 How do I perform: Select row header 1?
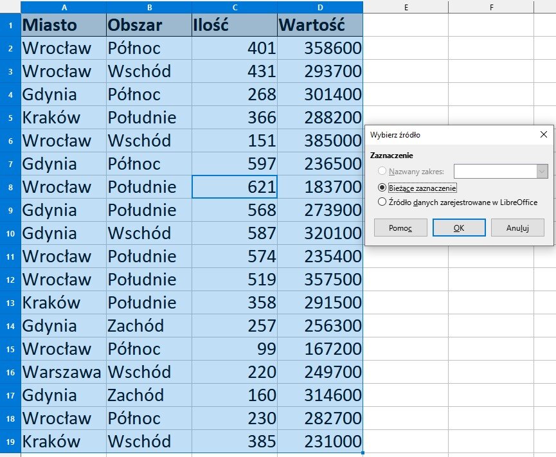(11, 25)
